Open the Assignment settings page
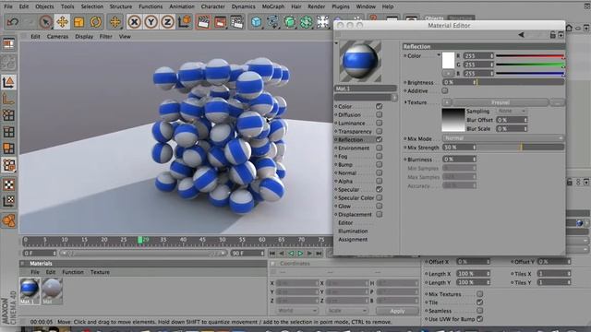 coord(353,240)
